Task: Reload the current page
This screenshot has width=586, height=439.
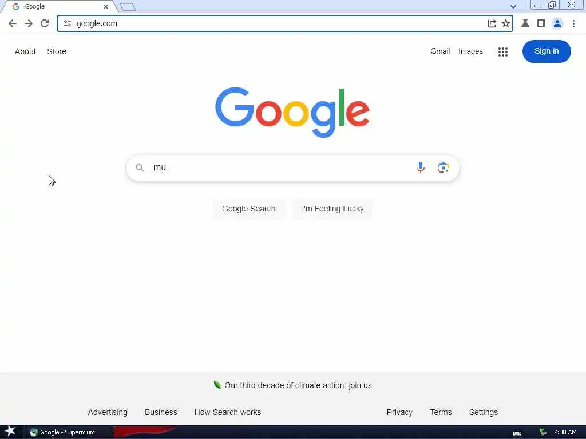Action: [45, 23]
